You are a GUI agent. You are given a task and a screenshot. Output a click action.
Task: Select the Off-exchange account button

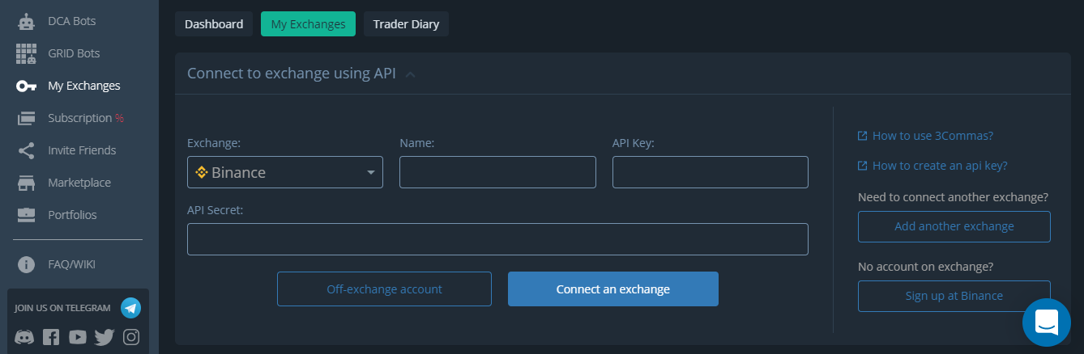click(384, 289)
